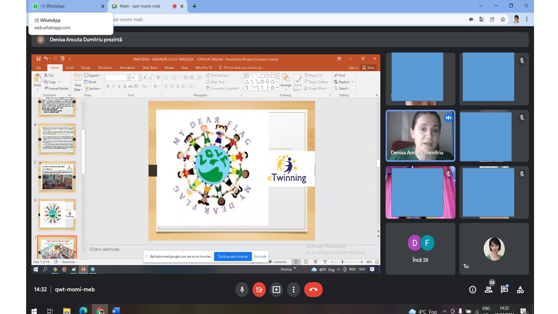Click Share button in PowerPoint
Image resolution: width=558 pixels, height=314 pixels.
[x=368, y=68]
